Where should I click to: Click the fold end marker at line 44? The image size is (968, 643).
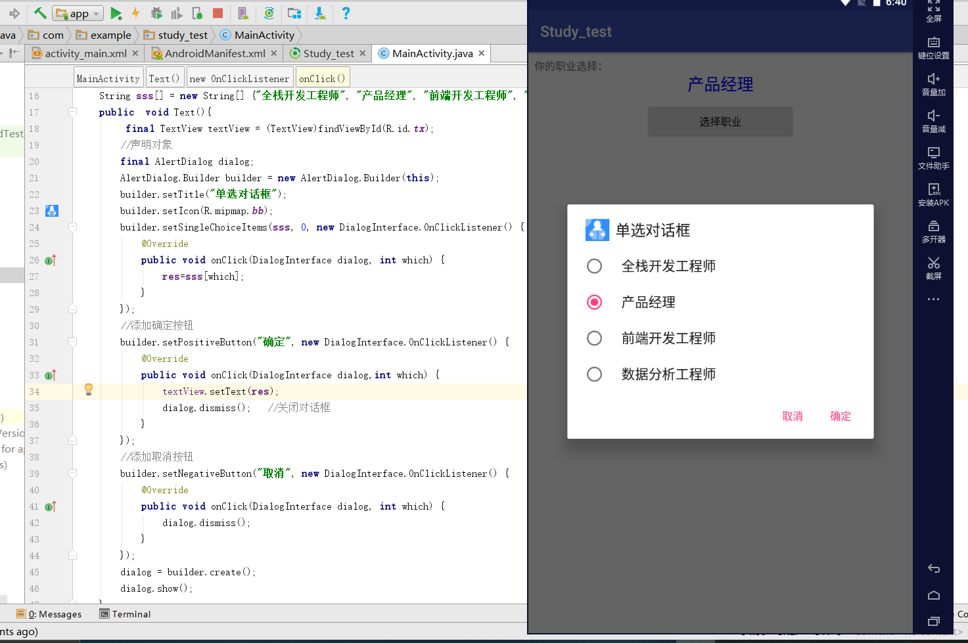73,555
